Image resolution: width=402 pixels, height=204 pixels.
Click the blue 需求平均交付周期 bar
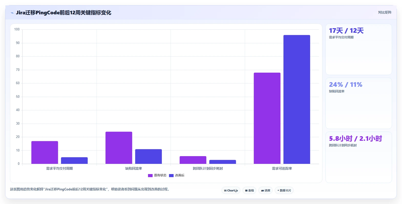pyautogui.click(x=74, y=160)
